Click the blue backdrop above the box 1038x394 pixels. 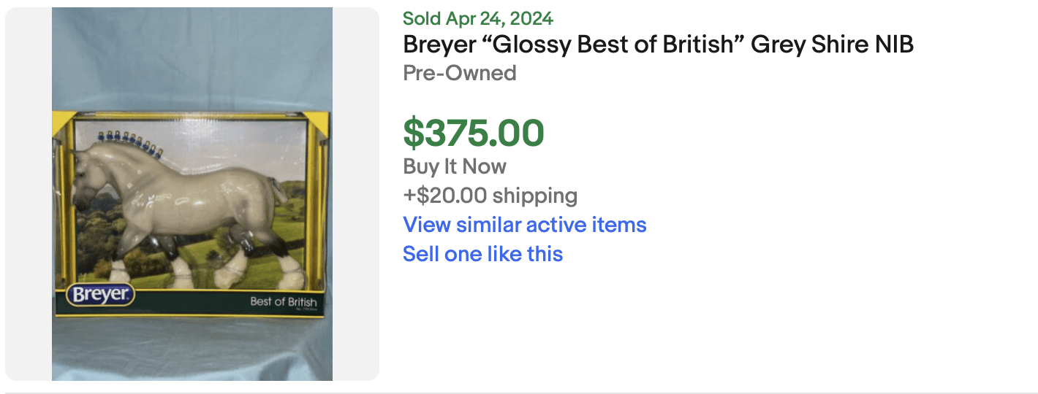point(192,58)
